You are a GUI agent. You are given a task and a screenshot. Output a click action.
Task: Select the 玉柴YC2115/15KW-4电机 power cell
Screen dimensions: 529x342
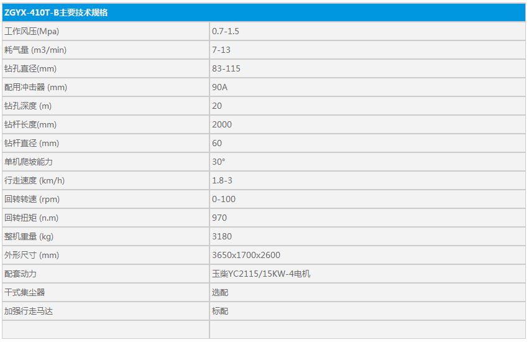click(367, 274)
